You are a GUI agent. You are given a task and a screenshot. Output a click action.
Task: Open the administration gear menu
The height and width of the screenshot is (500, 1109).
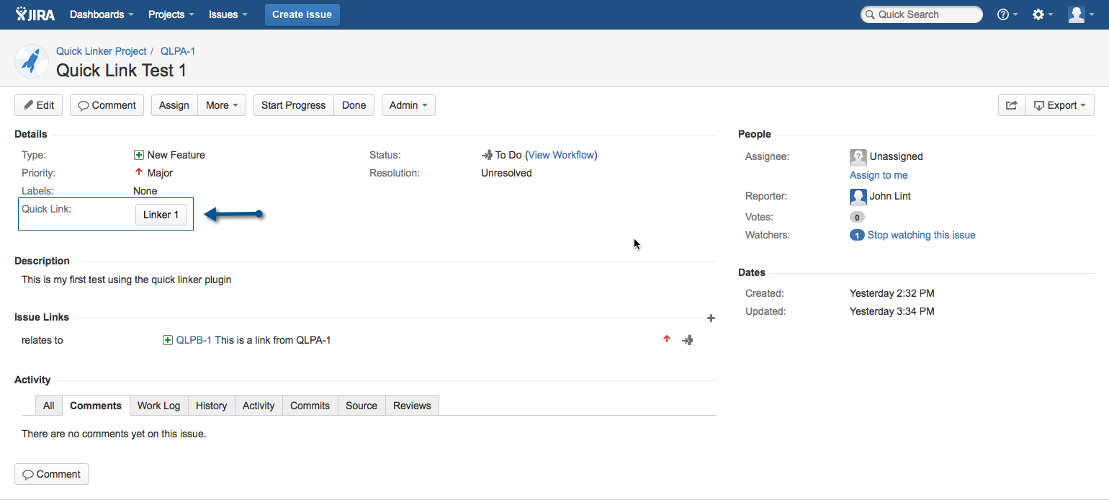click(1042, 14)
